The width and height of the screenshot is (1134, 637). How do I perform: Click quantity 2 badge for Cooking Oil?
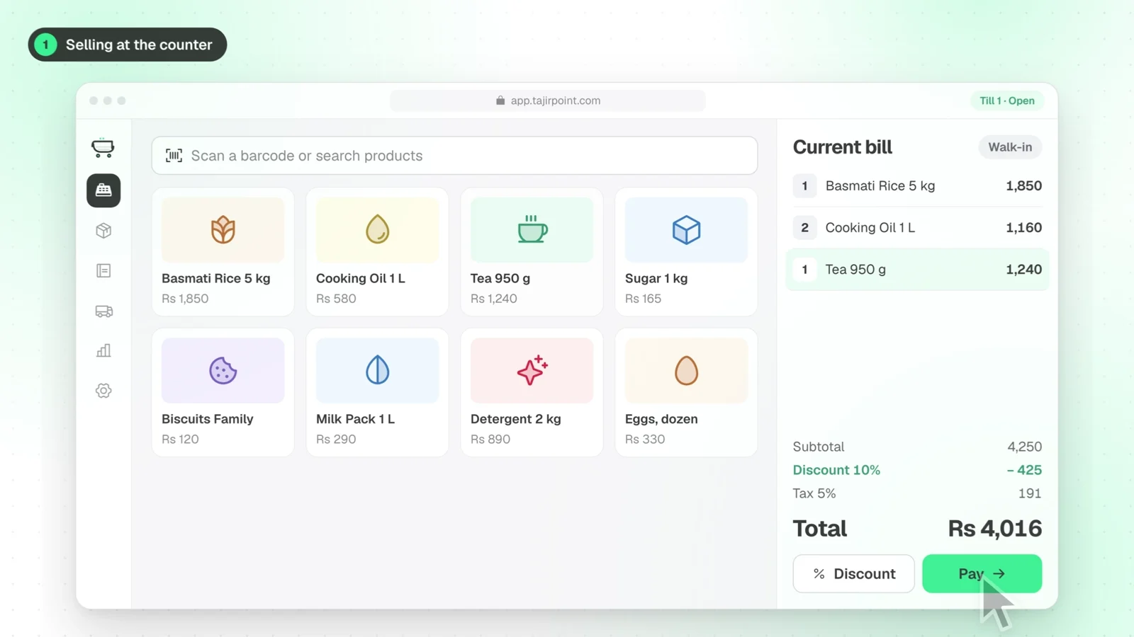click(x=804, y=228)
